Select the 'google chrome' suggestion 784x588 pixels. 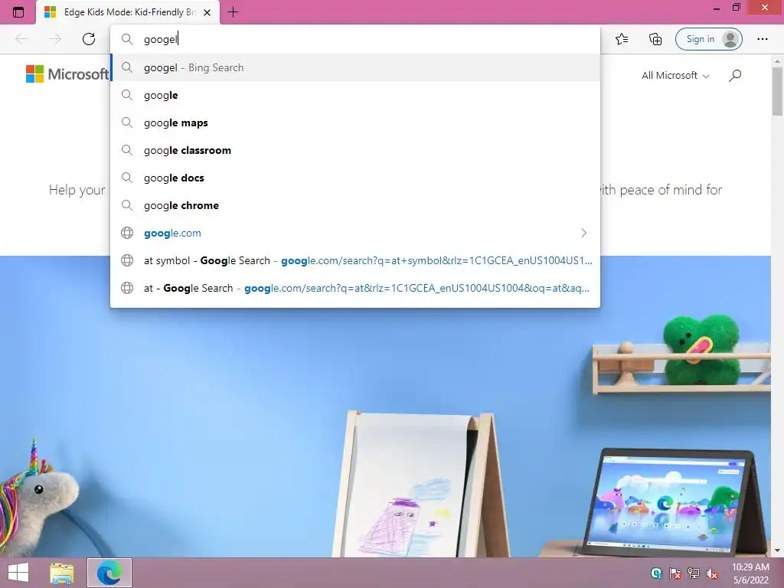355,205
